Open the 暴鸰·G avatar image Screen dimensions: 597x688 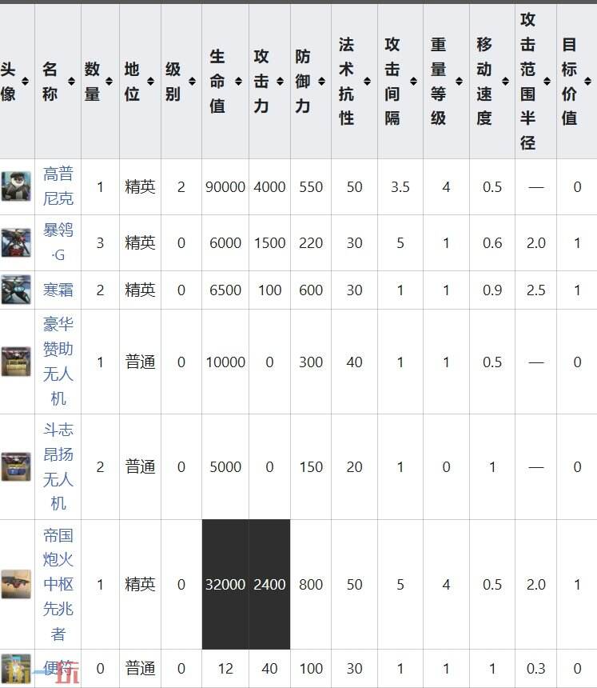point(16,242)
